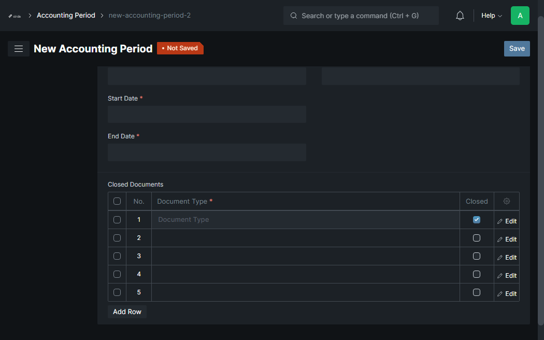Save the accounting period

pyautogui.click(x=517, y=49)
